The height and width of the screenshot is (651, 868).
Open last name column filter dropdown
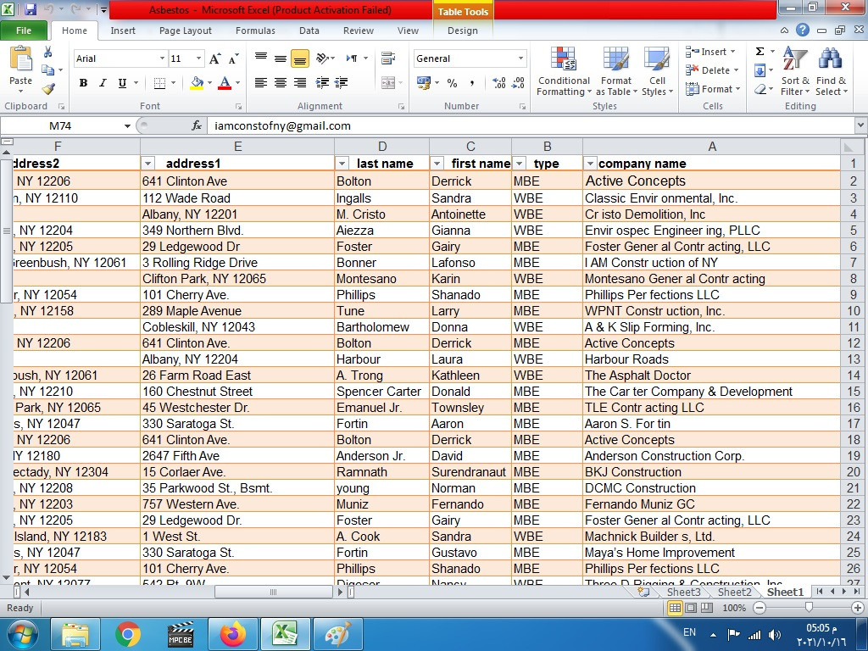click(x=342, y=164)
